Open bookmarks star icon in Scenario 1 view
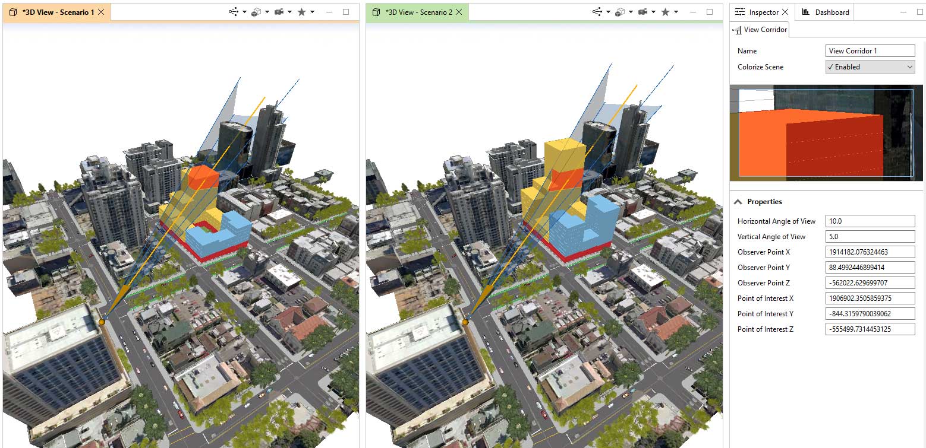This screenshot has width=926, height=448. (301, 12)
